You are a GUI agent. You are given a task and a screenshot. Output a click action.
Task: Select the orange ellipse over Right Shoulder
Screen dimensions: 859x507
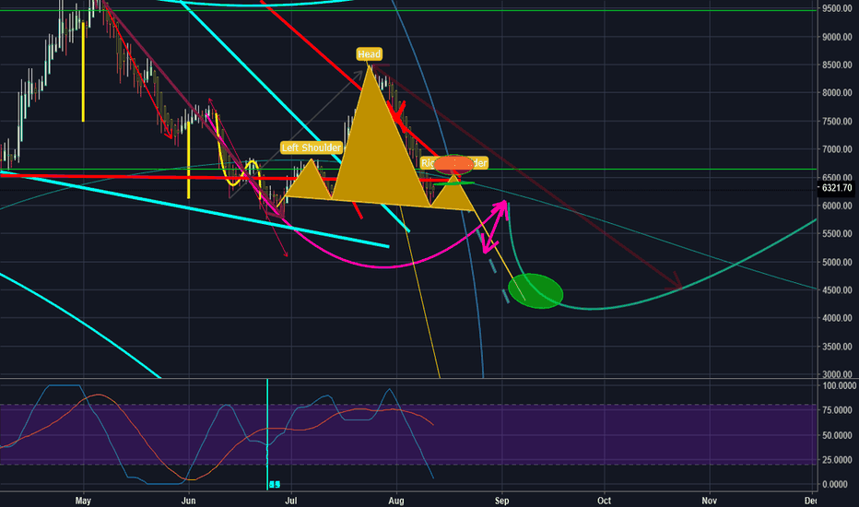(453, 163)
